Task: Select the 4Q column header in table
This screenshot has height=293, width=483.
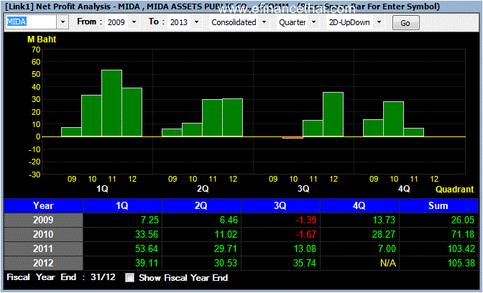Action: point(359,205)
